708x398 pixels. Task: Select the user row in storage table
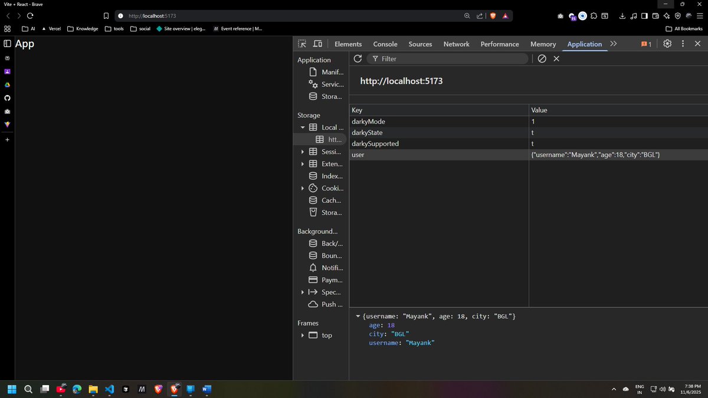413,154
